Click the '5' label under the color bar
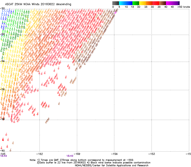 [119, 7]
